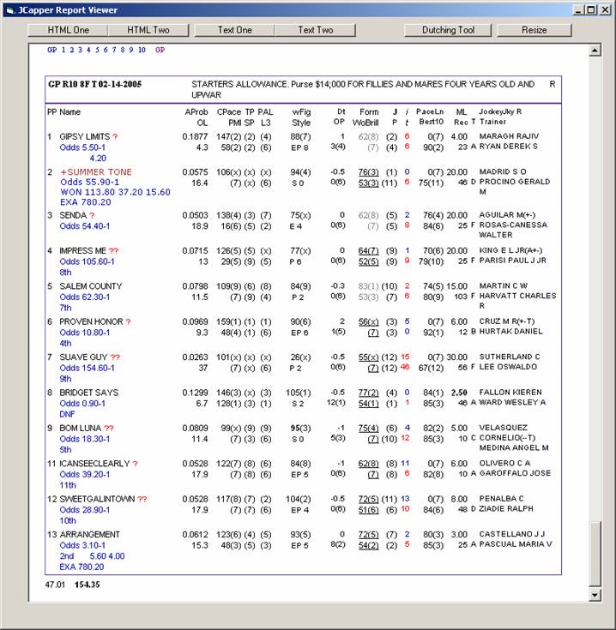Click horse name IMPRESS ME
616x630 pixels.
[83, 250]
